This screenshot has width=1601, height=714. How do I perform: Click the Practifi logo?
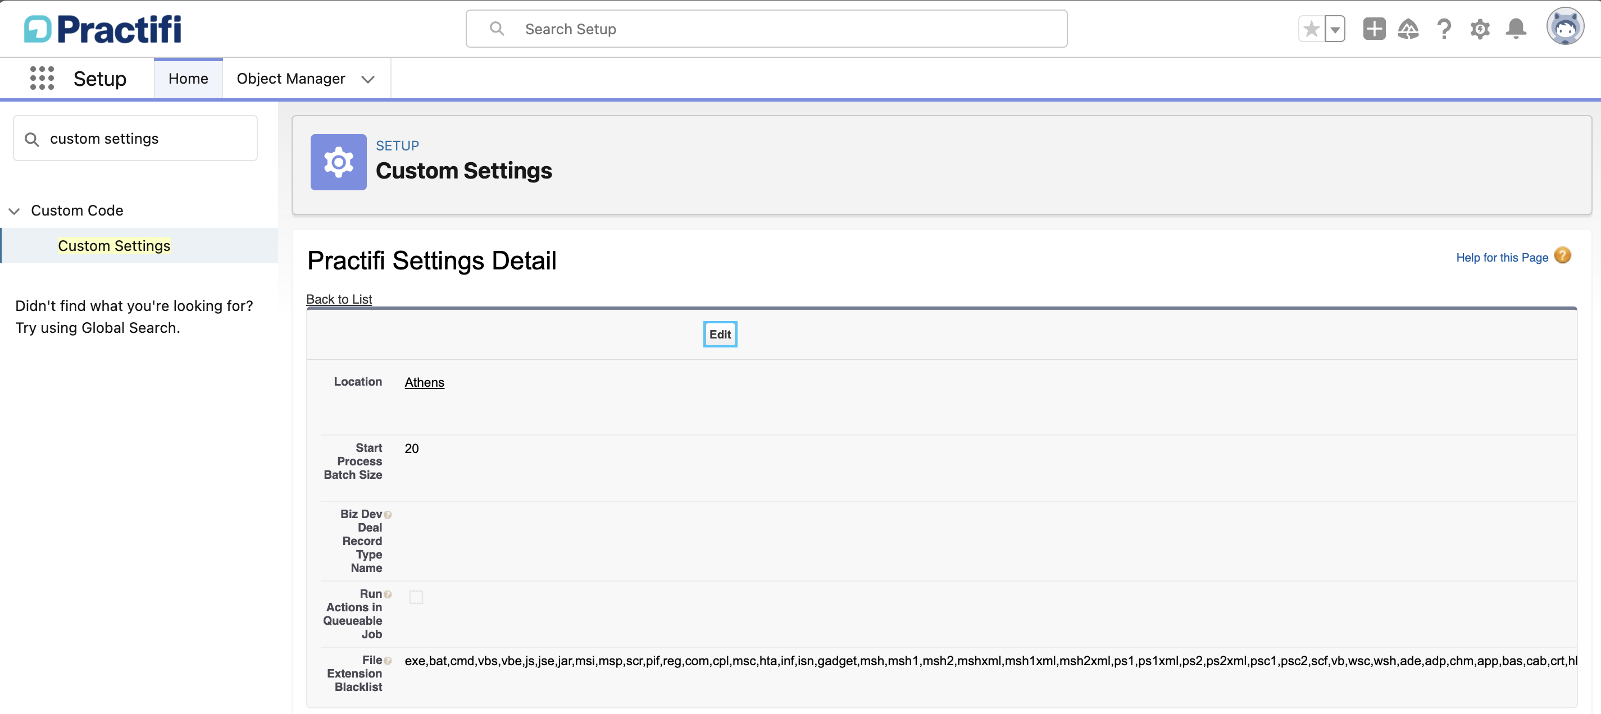(103, 29)
